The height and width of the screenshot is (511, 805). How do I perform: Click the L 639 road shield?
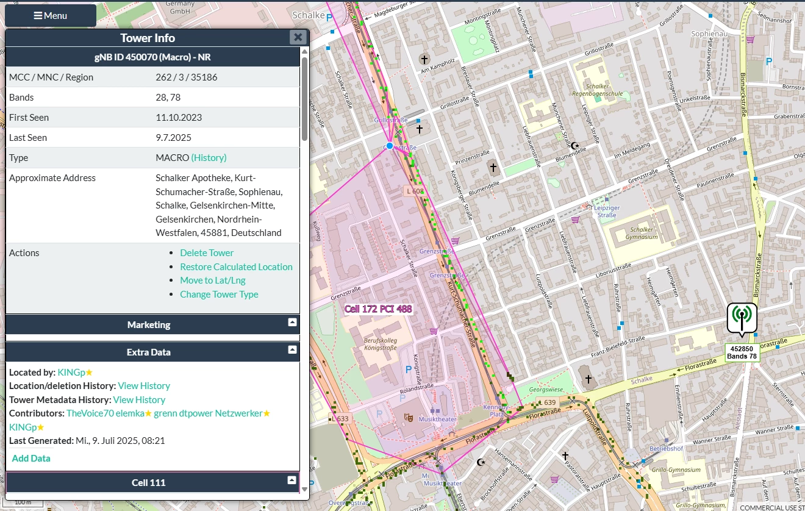point(546,402)
